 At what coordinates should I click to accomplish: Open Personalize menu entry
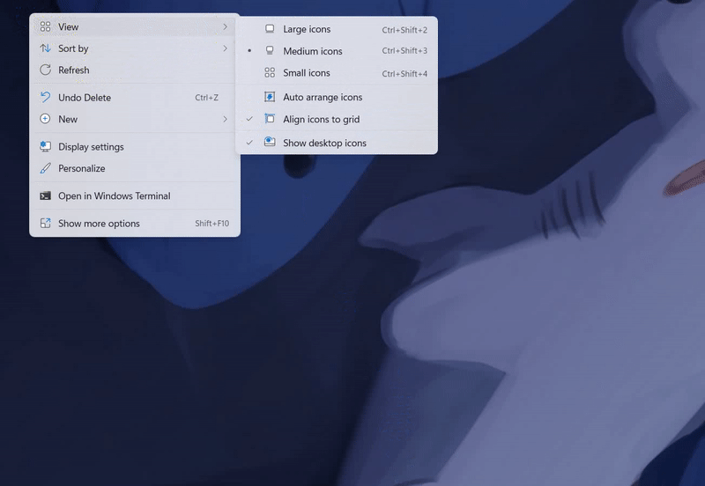[x=135, y=168]
